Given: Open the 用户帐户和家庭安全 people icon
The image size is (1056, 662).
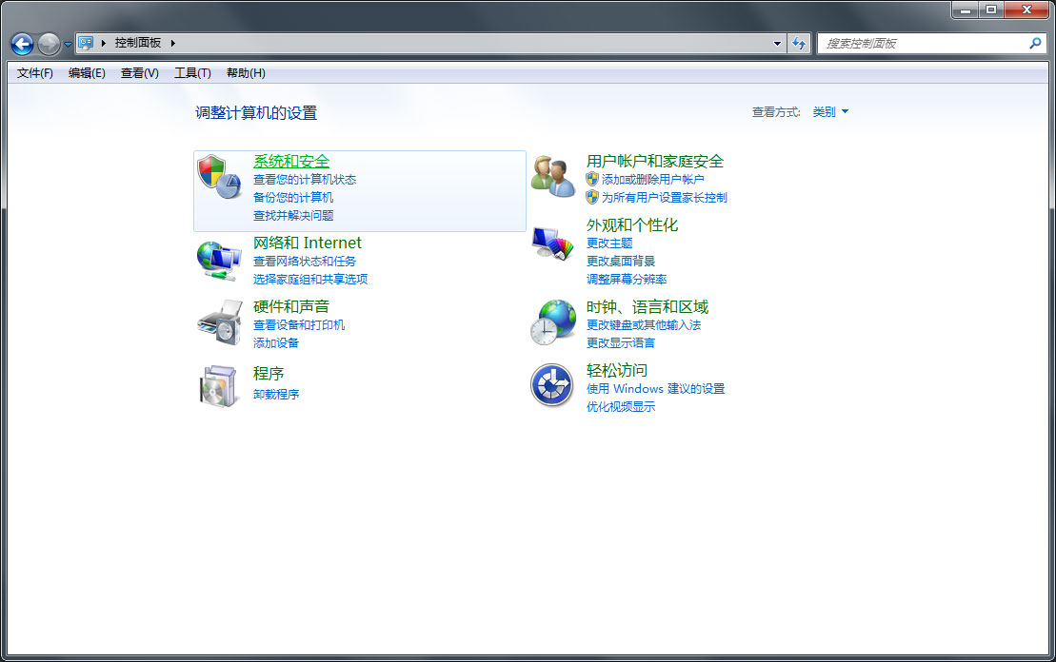Looking at the screenshot, I should (553, 176).
